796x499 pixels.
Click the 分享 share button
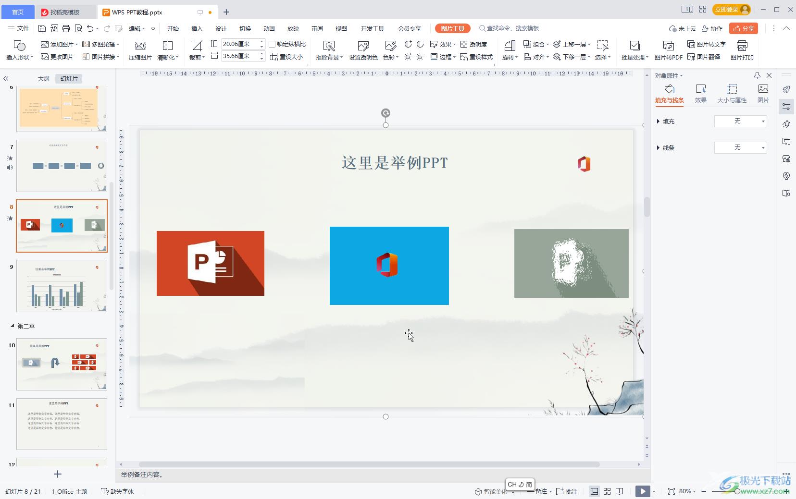[743, 28]
